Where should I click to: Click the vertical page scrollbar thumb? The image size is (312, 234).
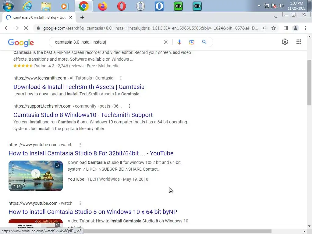coord(309,83)
